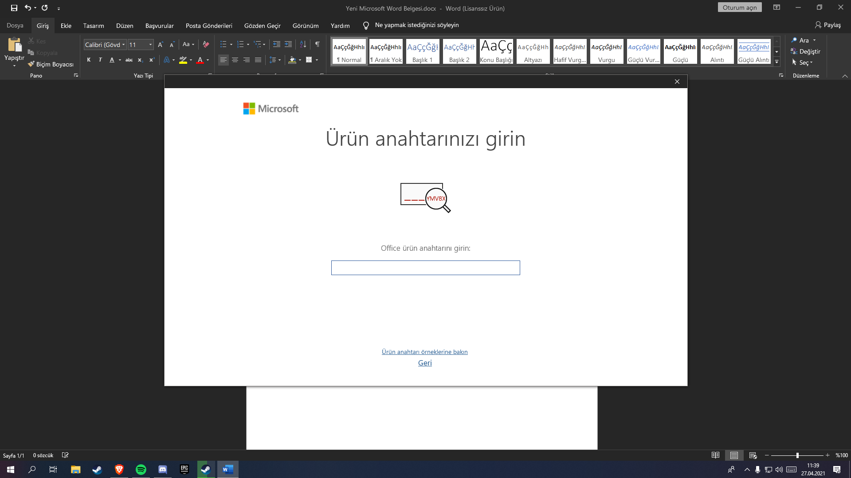
Task: Increase font size with the grow font icon
Action: 161,45
